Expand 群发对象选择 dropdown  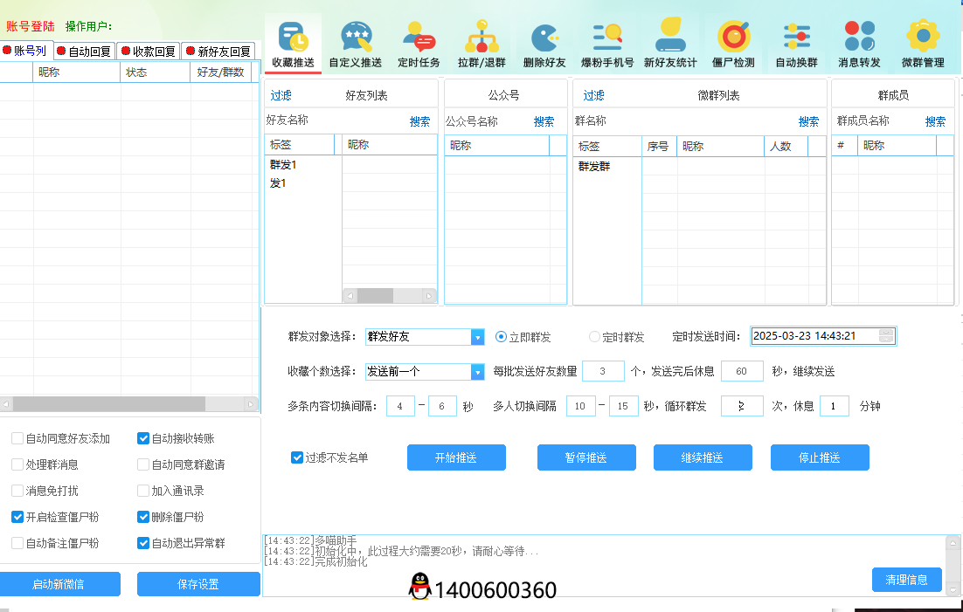[x=477, y=336]
